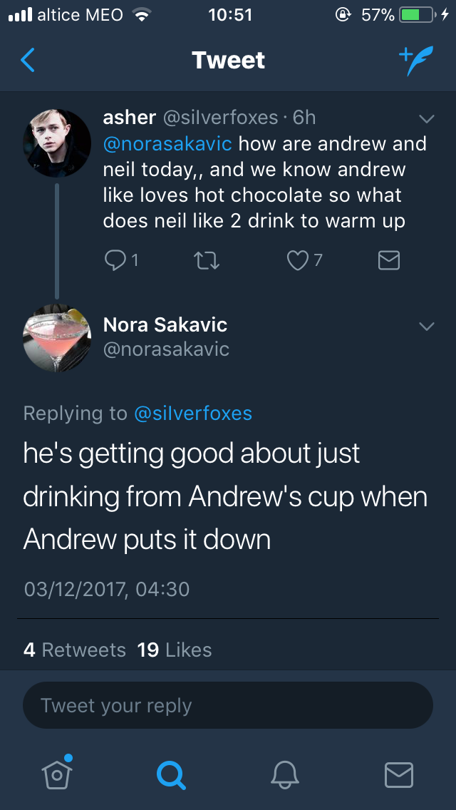
Task: Open @silverfoxes link in Replying to
Action: pos(192,413)
